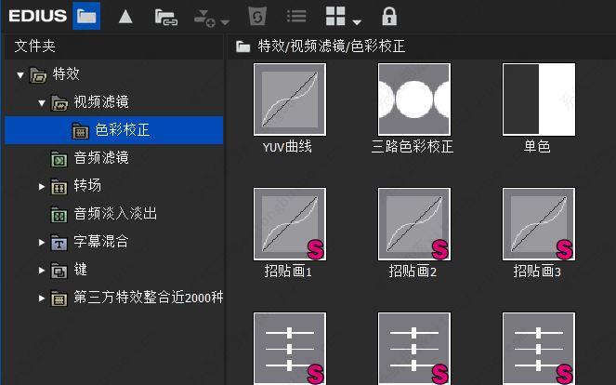Expand the 转场 folder
Screen dimensions: 616x385
pos(42,186)
